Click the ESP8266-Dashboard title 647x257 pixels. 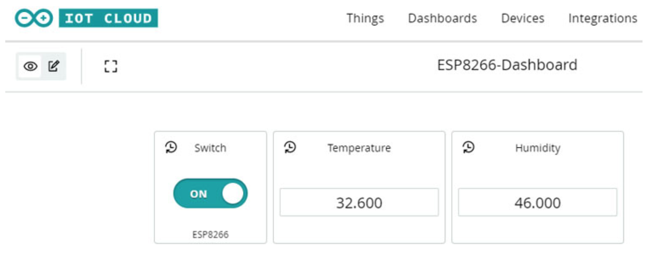pos(507,65)
